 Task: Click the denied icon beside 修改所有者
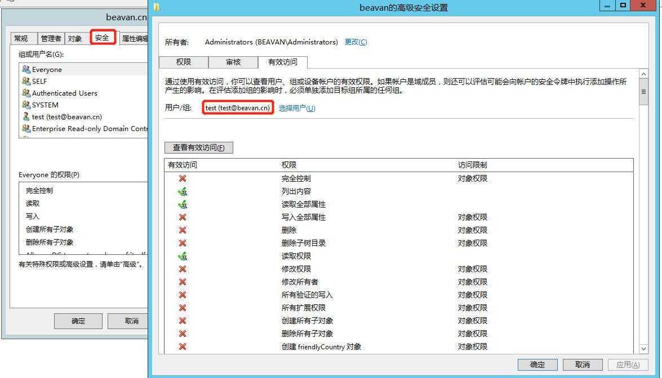point(183,282)
